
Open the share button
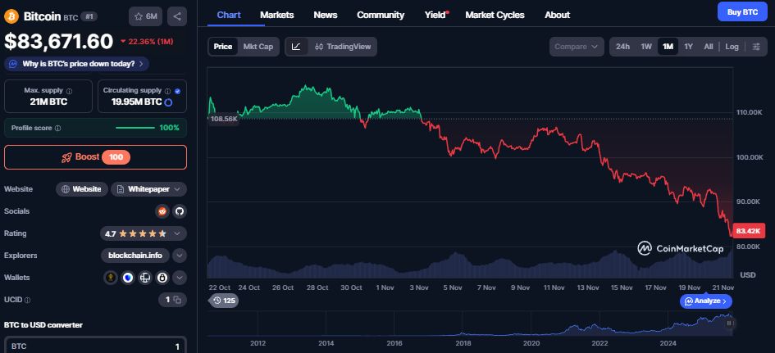177,16
